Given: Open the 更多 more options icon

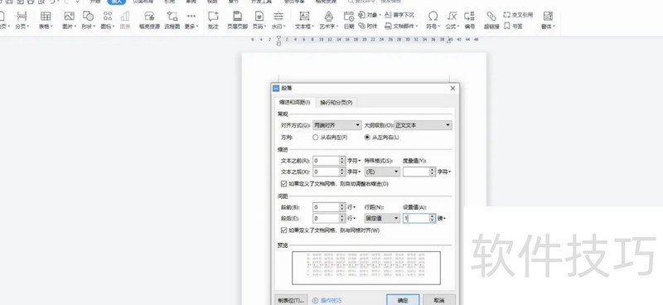Looking at the screenshot, I should pyautogui.click(x=191, y=20).
